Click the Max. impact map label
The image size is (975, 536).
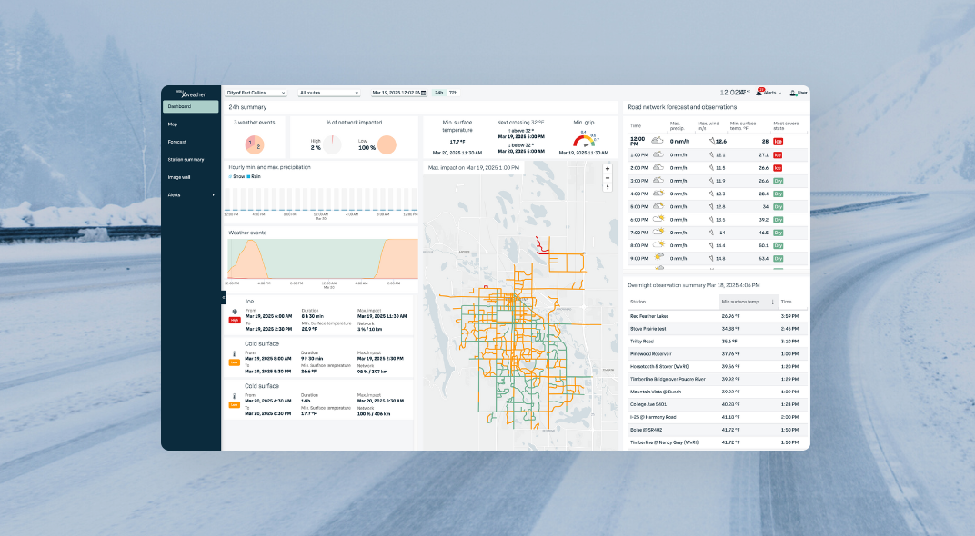click(473, 168)
